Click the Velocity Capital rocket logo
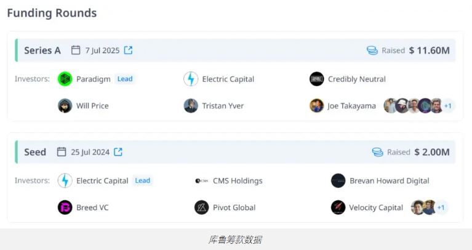The image size is (472, 250). click(x=338, y=208)
